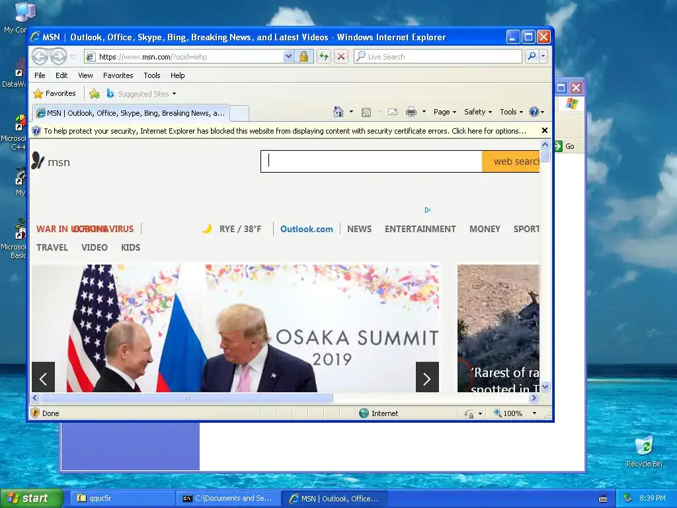Open the Edit menu
The height and width of the screenshot is (508, 677).
[x=61, y=75]
